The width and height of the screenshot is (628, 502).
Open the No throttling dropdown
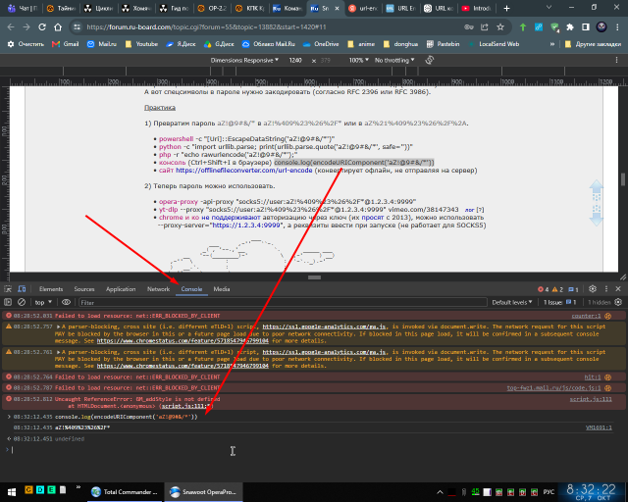394,60
